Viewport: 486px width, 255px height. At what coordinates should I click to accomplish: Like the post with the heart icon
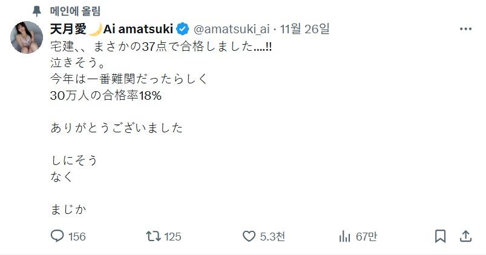tap(249, 236)
